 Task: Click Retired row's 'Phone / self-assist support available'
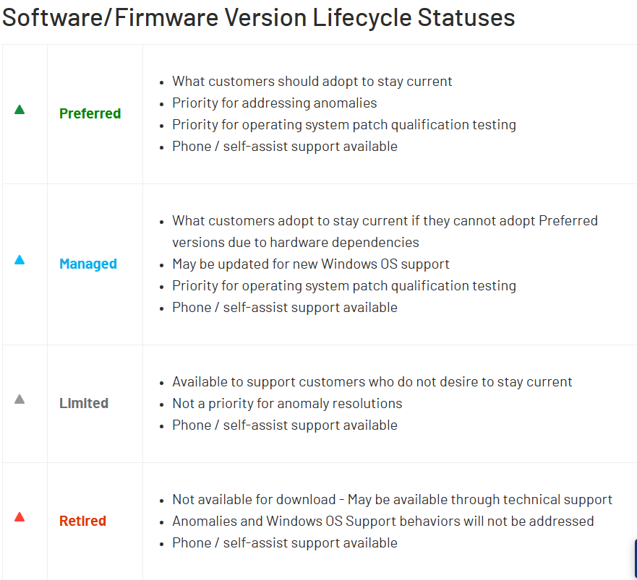(x=284, y=542)
